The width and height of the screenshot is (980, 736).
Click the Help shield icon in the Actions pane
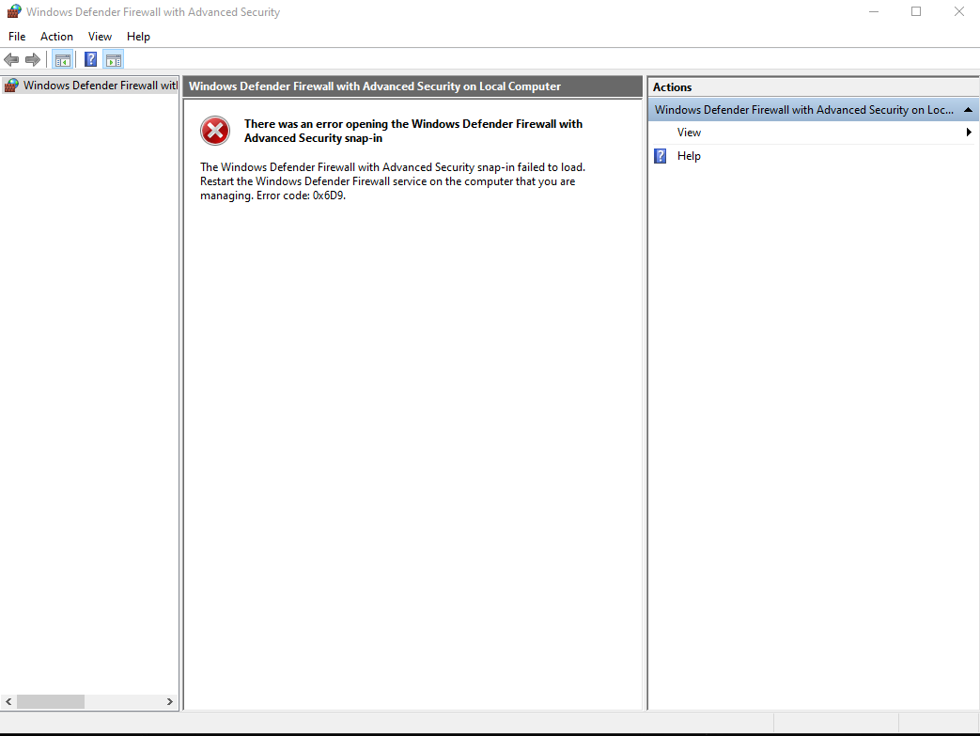click(660, 155)
